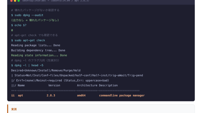Viewport: 202px width, 113px height.
Task: Click the 'Err?=(none)/Reinst-required' line
Action: click(60, 80)
